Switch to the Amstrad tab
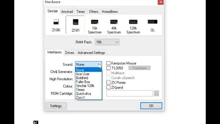This screenshot has height=124, width=220. pyautogui.click(x=67, y=12)
